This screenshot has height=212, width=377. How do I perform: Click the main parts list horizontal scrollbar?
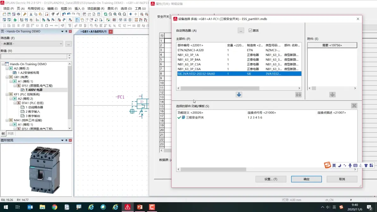(220, 88)
